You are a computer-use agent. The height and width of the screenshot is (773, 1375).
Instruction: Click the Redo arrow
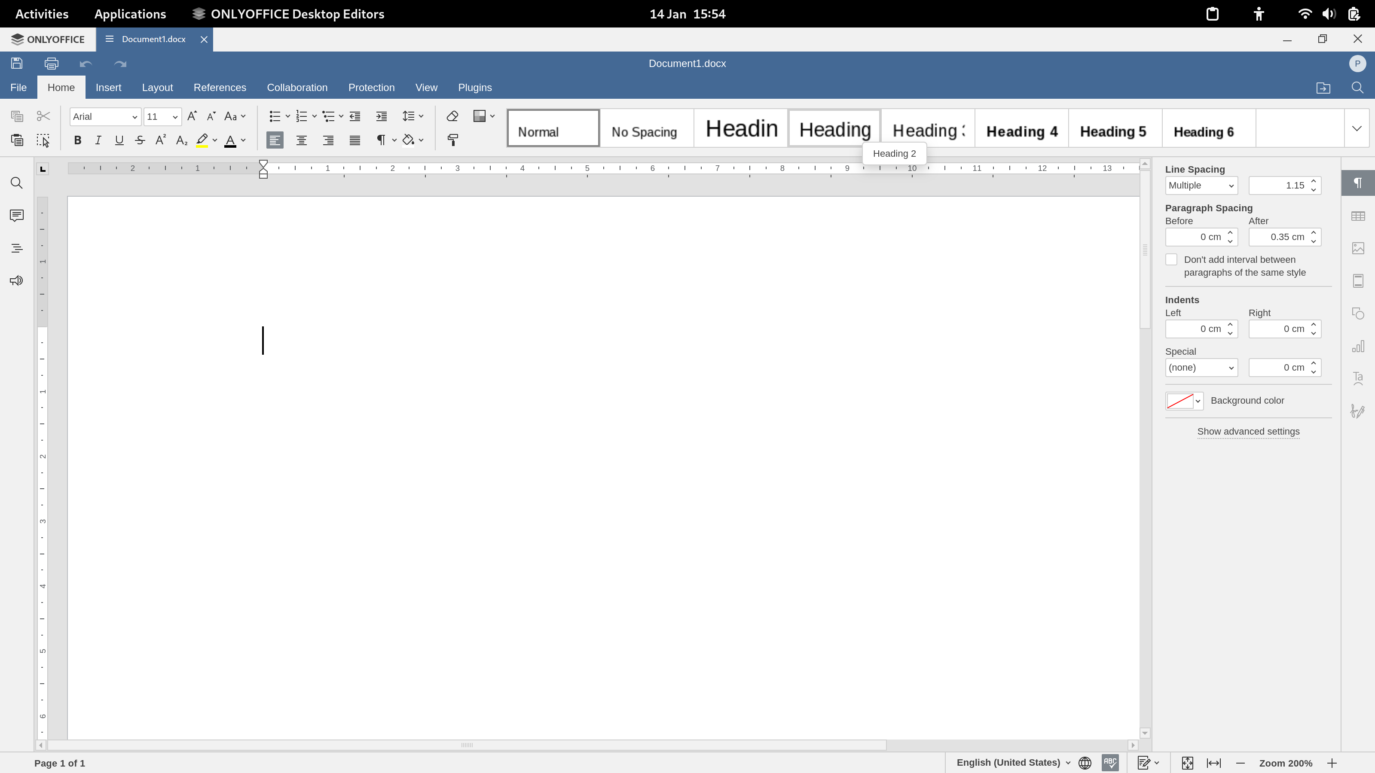tap(120, 64)
